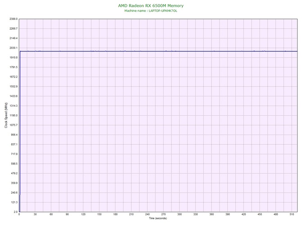Viewport: 302px width, 226px height.
Task: Click the 717.8 y-axis value
Action: click(x=14, y=154)
